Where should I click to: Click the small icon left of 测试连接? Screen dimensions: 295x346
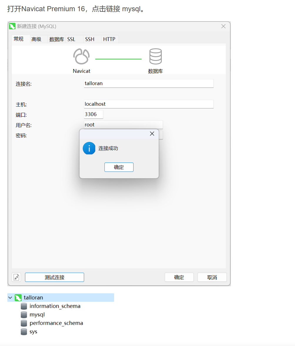16,277
